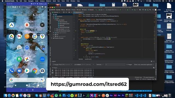
Task: Open Google Calendar on the emulator
Action: (x=35, y=36)
